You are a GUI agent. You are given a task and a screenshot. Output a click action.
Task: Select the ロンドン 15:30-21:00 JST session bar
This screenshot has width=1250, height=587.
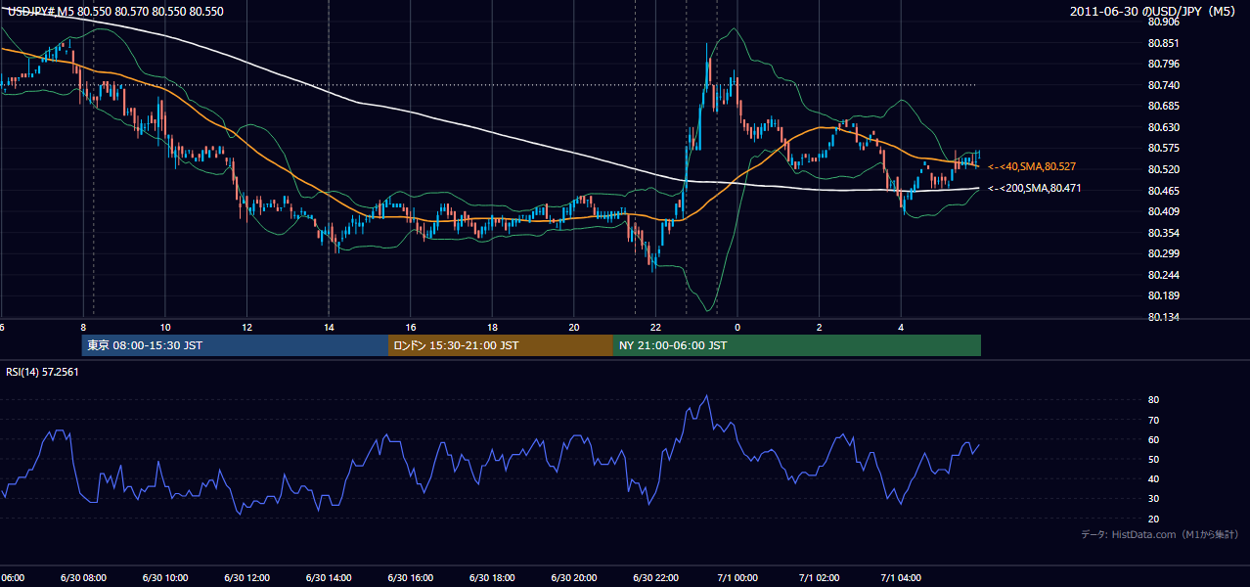pos(501,345)
